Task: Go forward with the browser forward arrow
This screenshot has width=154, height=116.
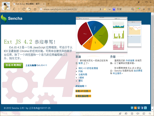Action: coord(19,9)
